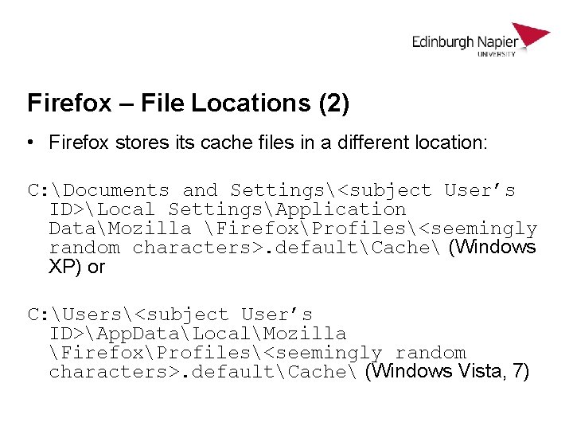Click the path line "C:\Users\<subject User's"
The width and height of the screenshot is (573, 430).
click(170, 315)
